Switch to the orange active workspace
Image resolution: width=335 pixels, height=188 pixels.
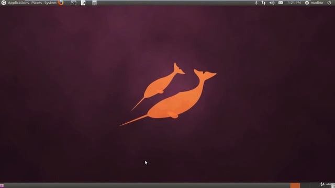295,185
